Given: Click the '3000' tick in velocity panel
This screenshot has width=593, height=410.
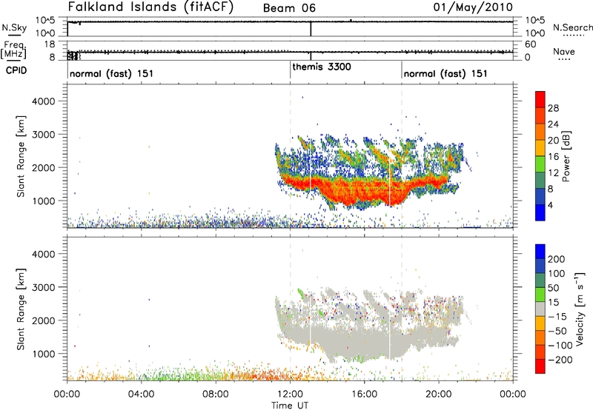Looking at the screenshot, I should [x=43, y=287].
